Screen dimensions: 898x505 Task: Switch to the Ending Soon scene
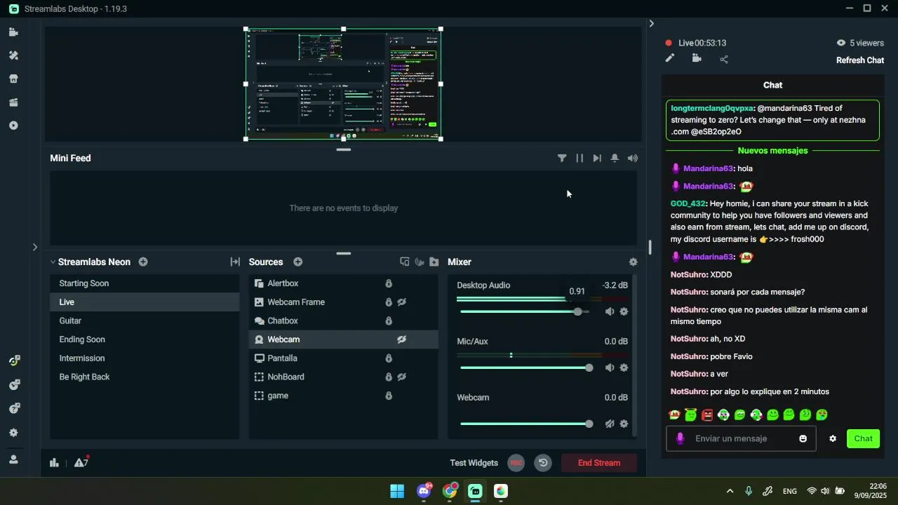point(145,339)
